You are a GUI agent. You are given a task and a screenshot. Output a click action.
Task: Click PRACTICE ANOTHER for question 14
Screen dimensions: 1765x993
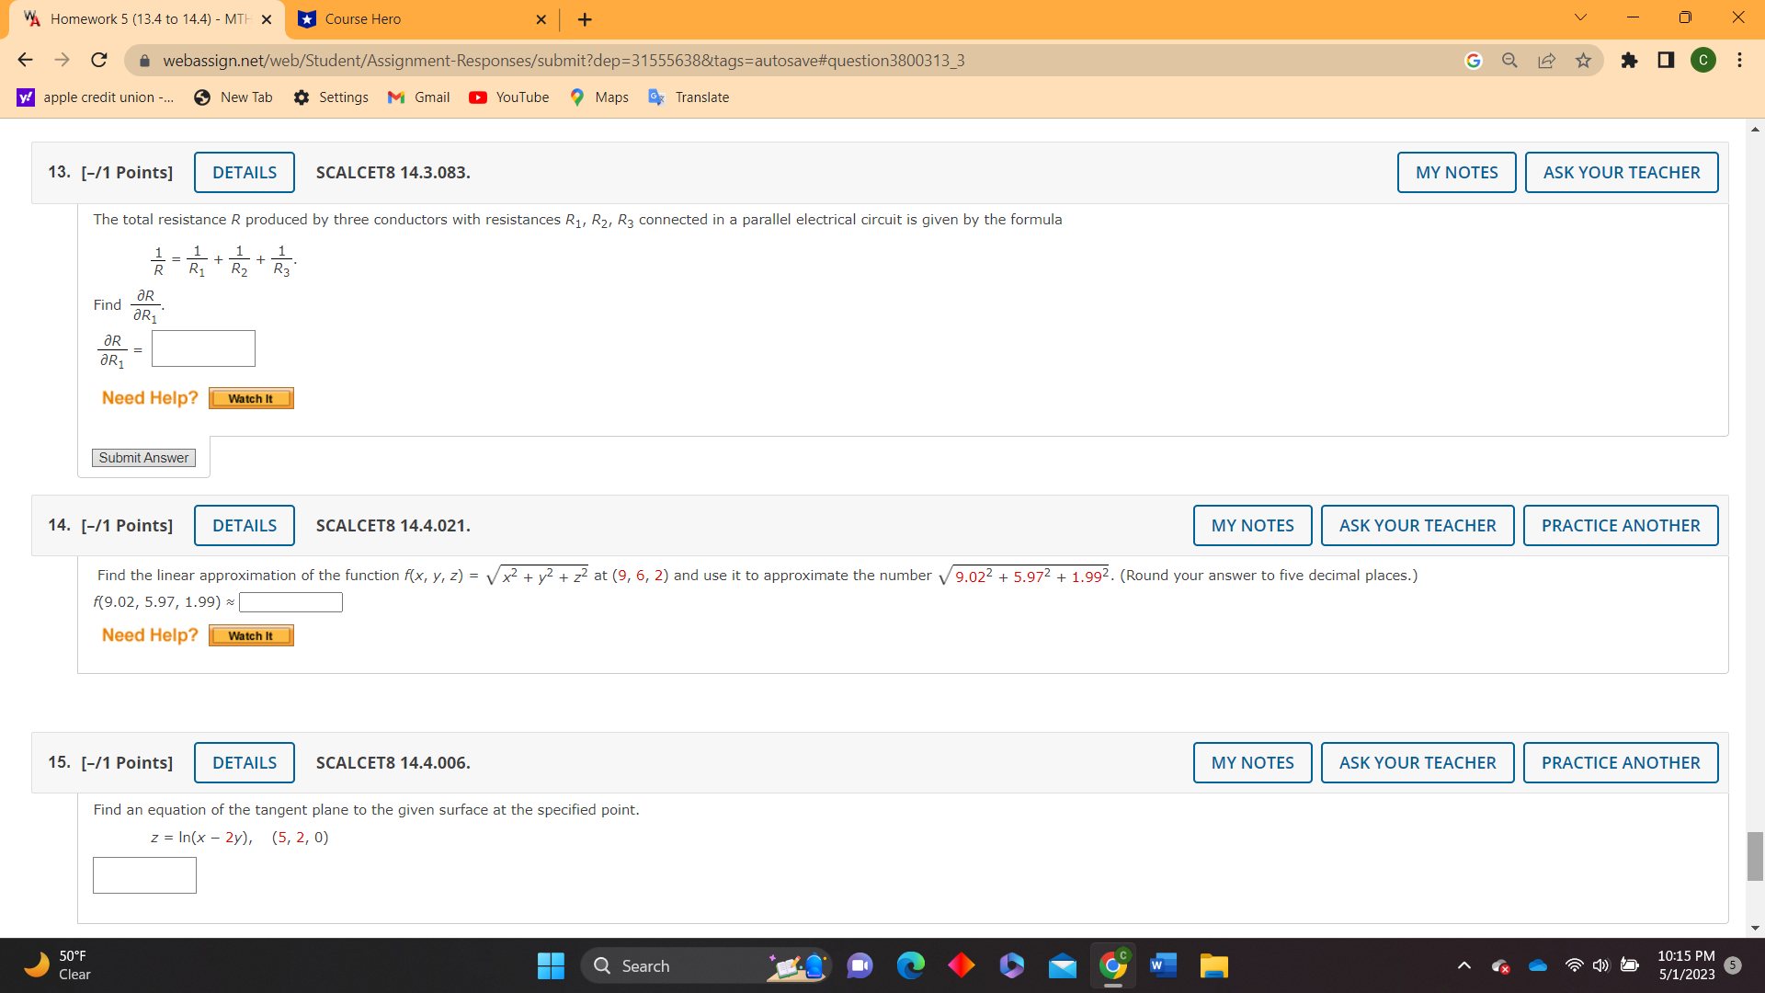pyautogui.click(x=1620, y=526)
